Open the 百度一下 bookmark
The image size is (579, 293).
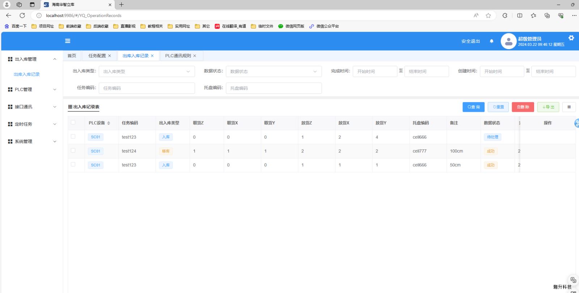pos(16,26)
